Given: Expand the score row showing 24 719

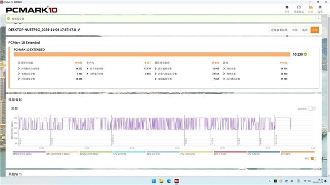Looking at the screenshot, I should coord(224,68).
